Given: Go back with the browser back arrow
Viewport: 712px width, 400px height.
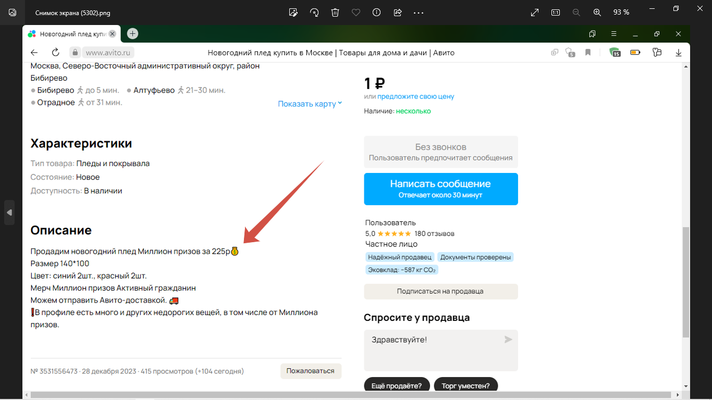Looking at the screenshot, I should tap(34, 53).
